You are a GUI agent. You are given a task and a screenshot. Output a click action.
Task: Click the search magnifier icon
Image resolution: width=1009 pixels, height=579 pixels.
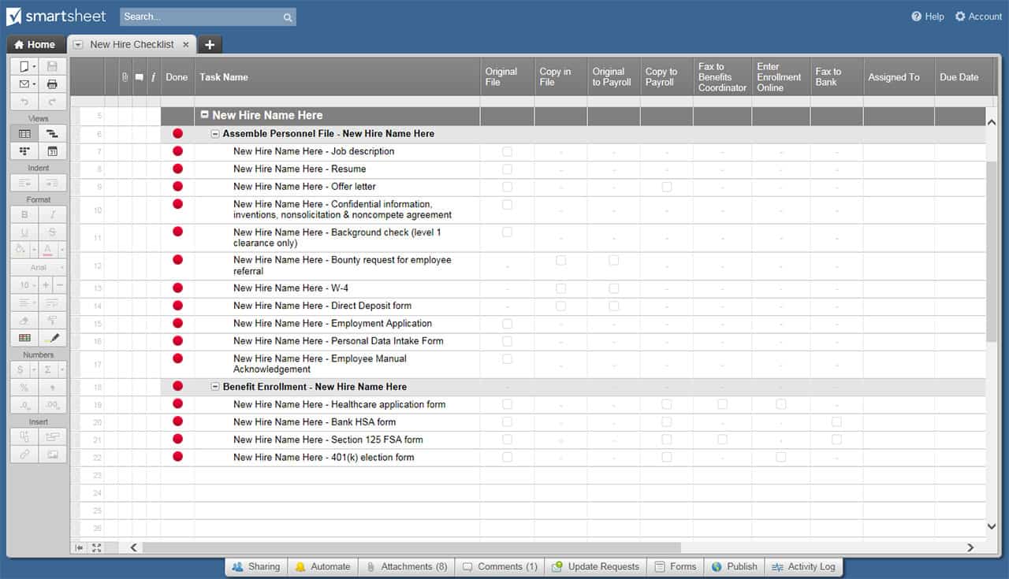point(288,17)
